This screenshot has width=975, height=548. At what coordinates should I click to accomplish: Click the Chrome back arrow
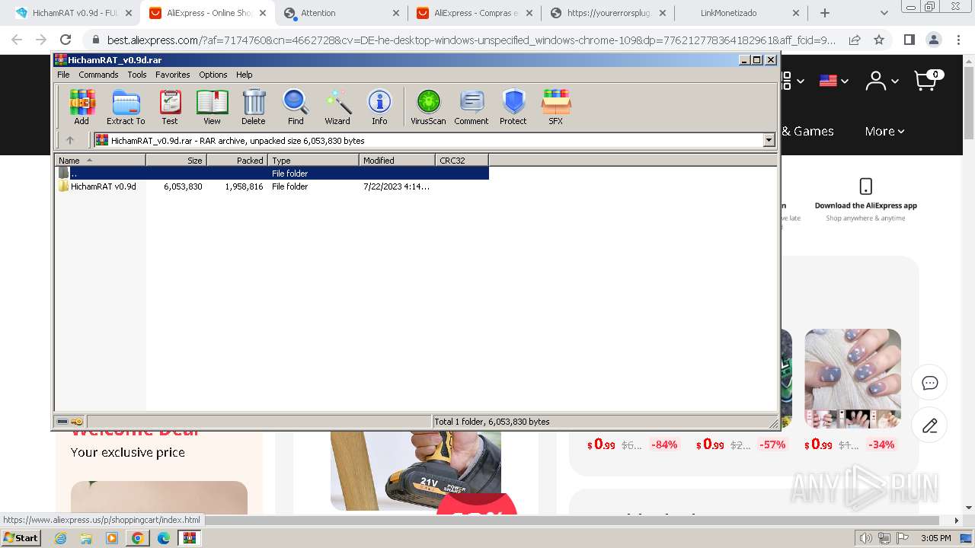[17, 40]
